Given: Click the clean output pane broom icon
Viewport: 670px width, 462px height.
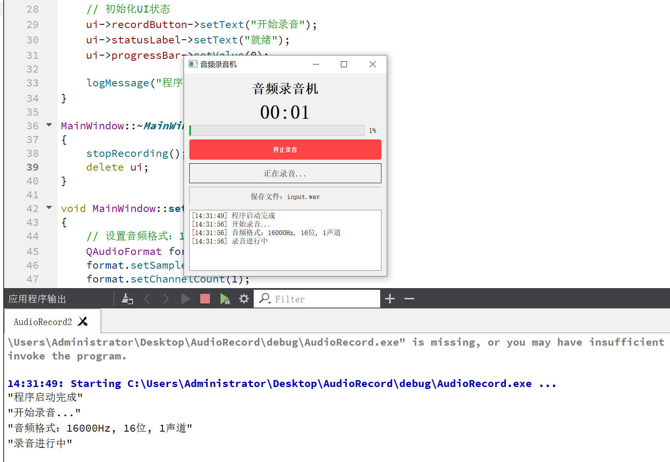Looking at the screenshot, I should tap(127, 299).
